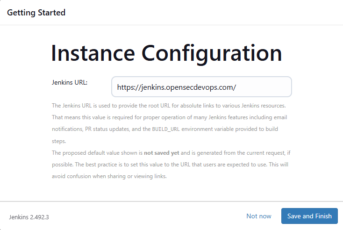Click the 'avoid confusion when sharing' line
This screenshot has height=230, width=343.
pyautogui.click(x=109, y=176)
